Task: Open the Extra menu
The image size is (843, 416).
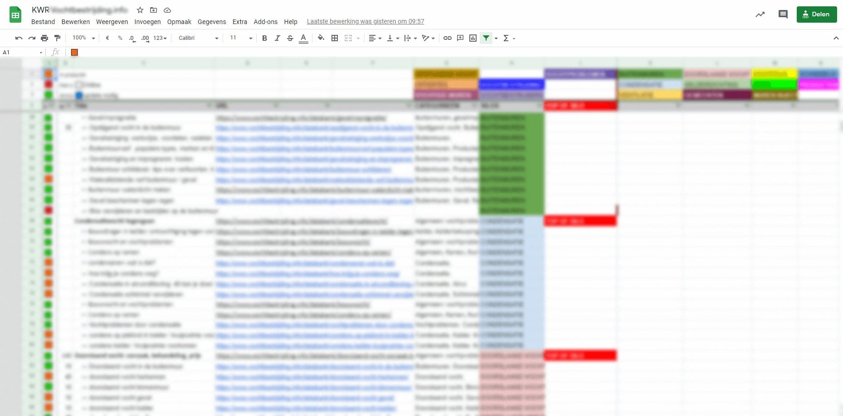Action: point(240,22)
